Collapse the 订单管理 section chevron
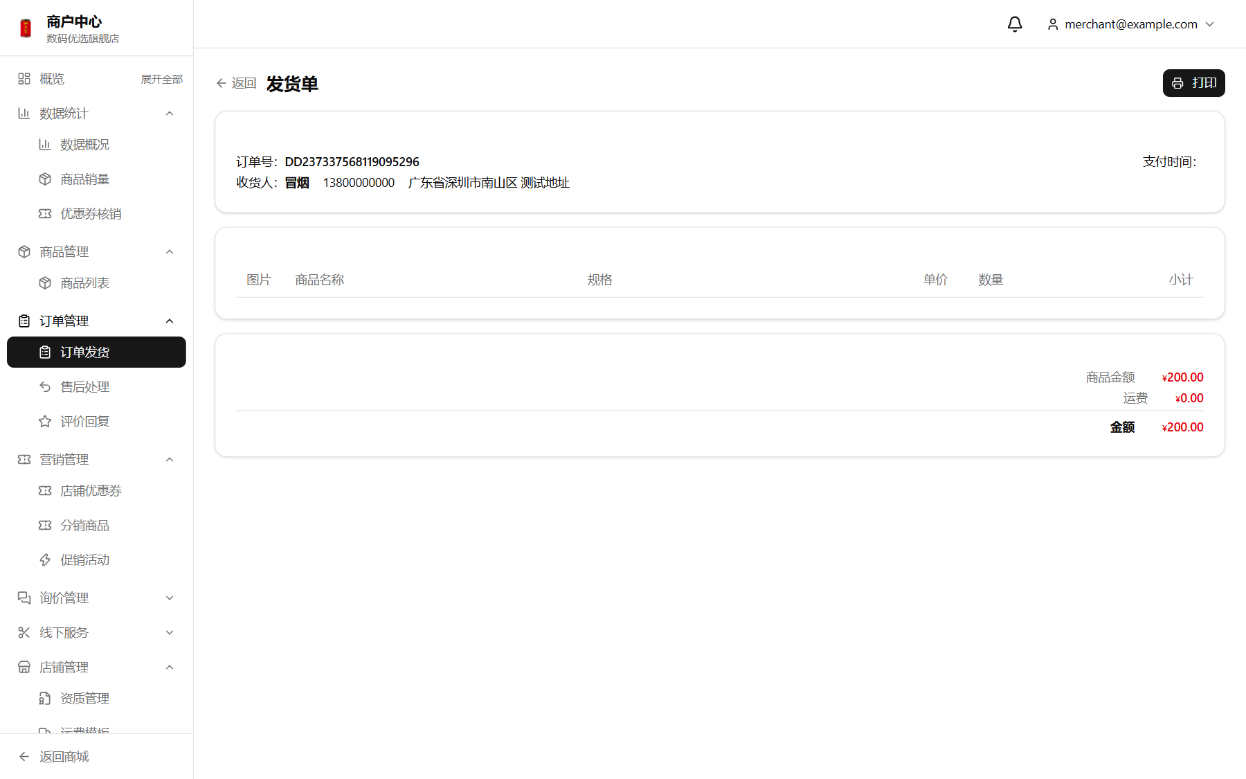 [x=170, y=321]
